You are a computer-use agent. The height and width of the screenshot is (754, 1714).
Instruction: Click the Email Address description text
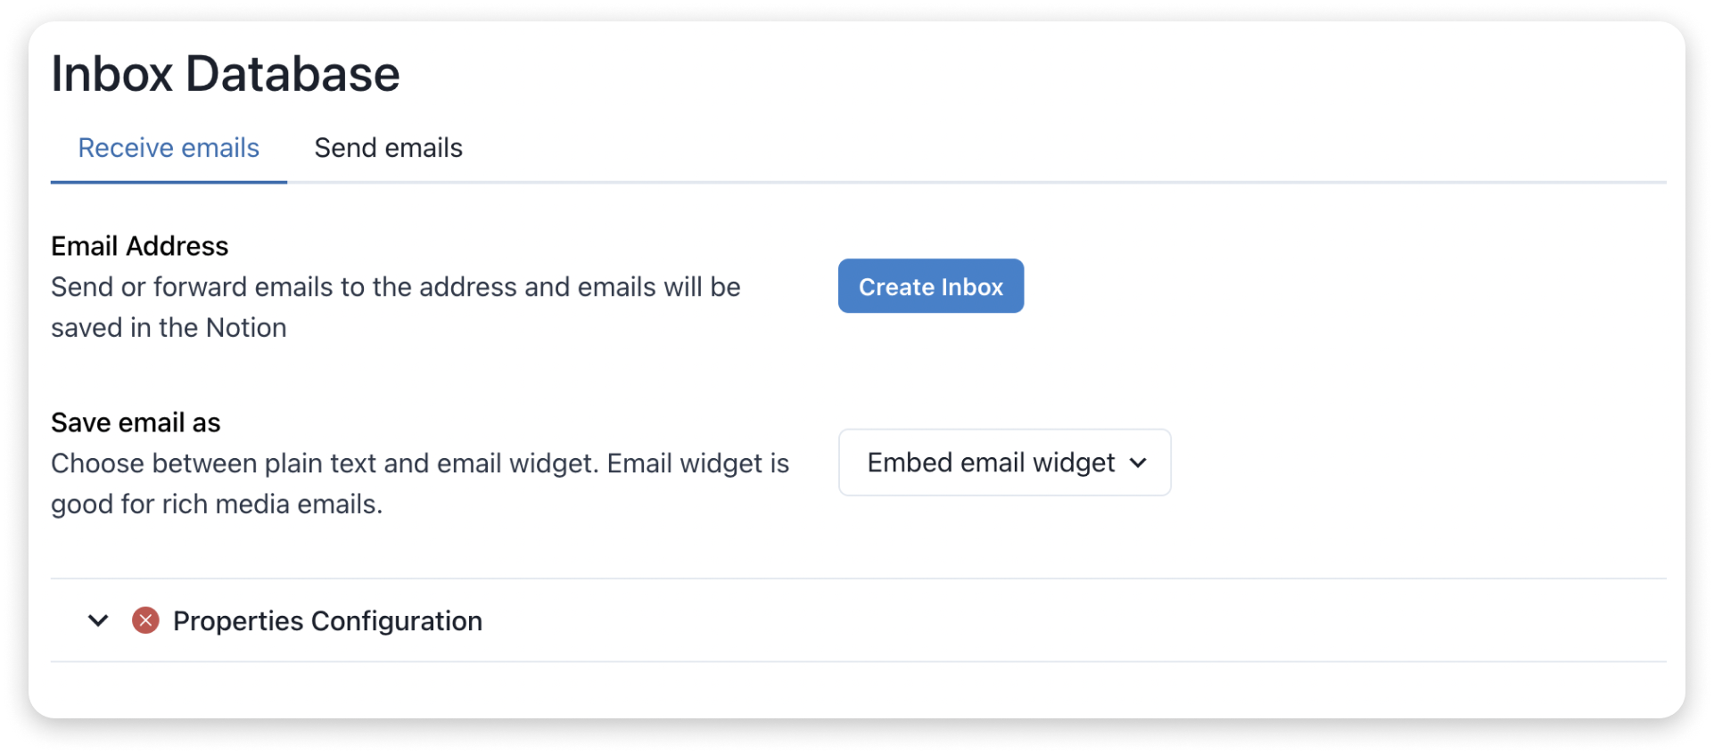[x=395, y=307]
